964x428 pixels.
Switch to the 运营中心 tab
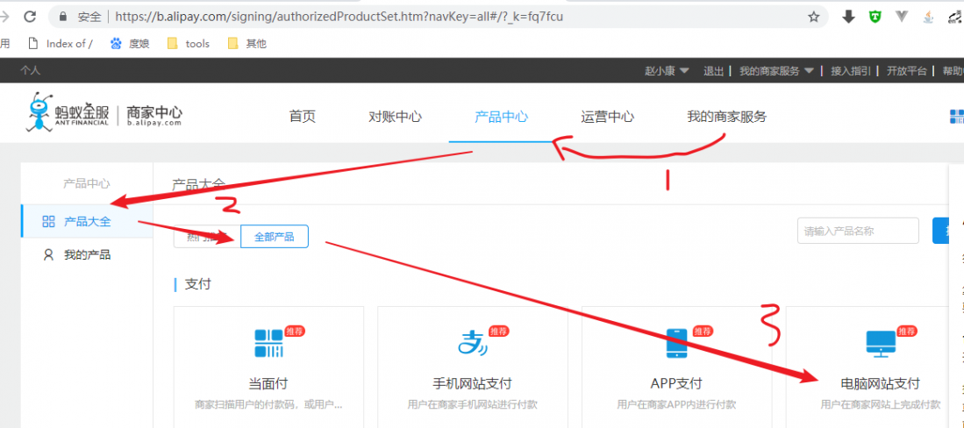[607, 117]
